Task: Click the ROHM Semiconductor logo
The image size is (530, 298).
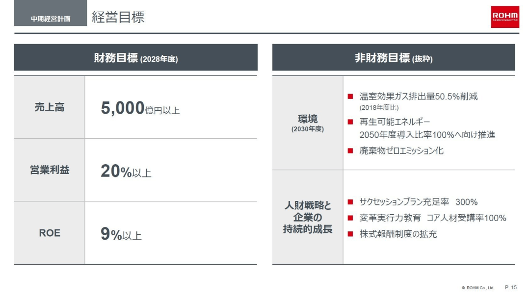Action: [505, 17]
